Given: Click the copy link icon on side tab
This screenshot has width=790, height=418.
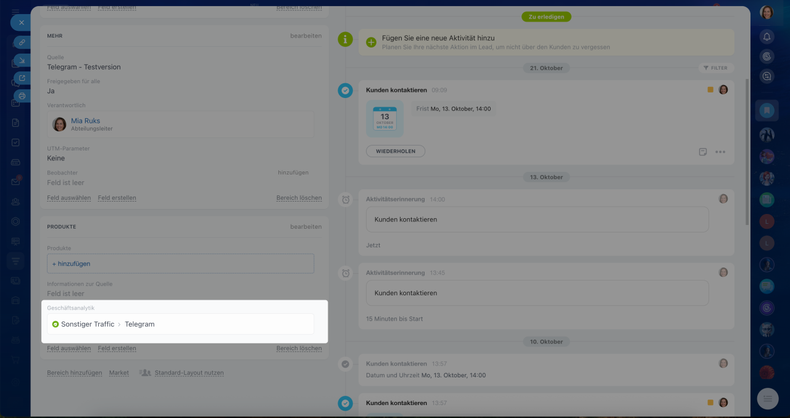Looking at the screenshot, I should [22, 42].
